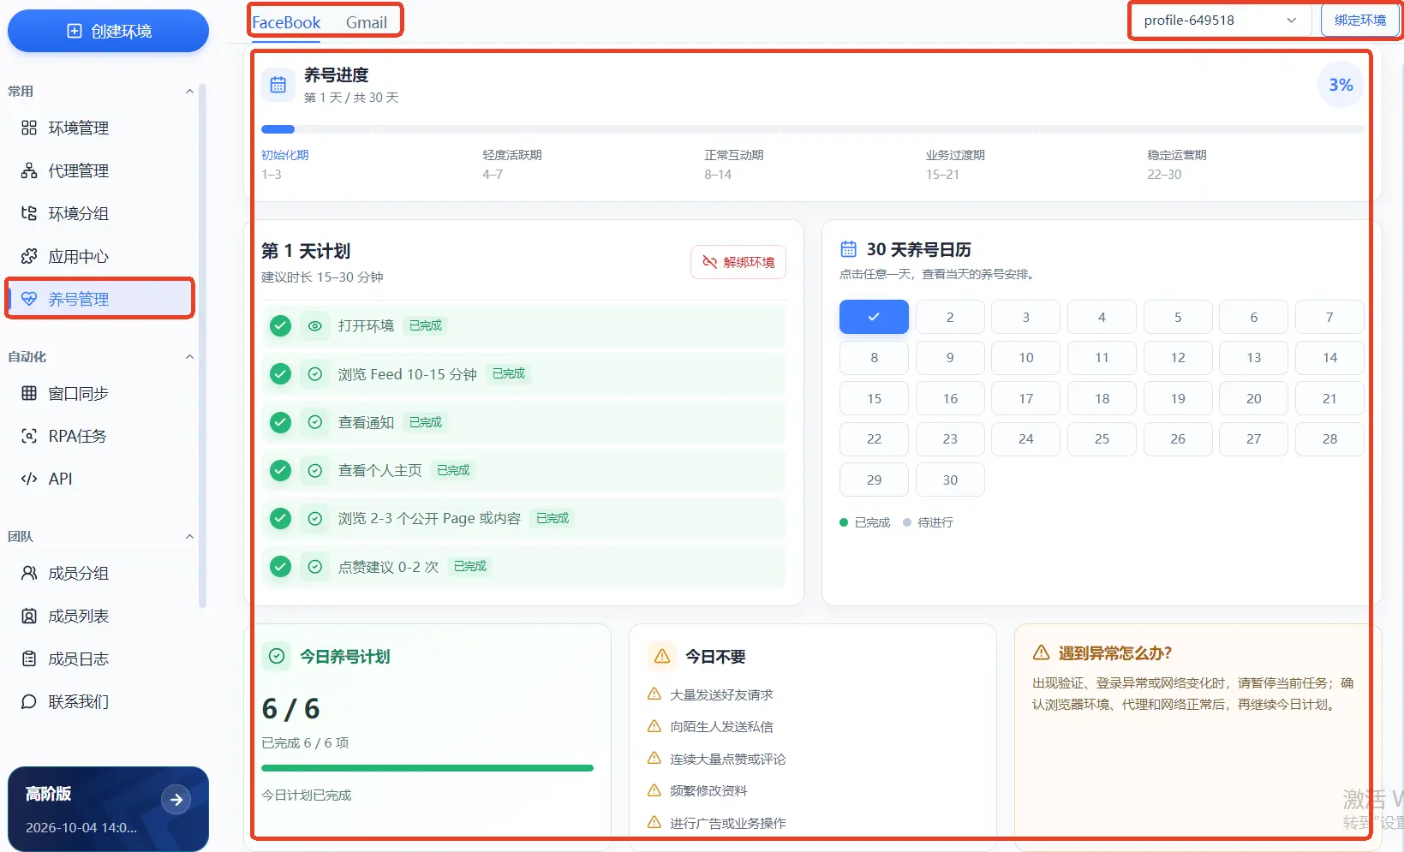
Task: Click the 代理管理 network icon
Action: pos(29,170)
